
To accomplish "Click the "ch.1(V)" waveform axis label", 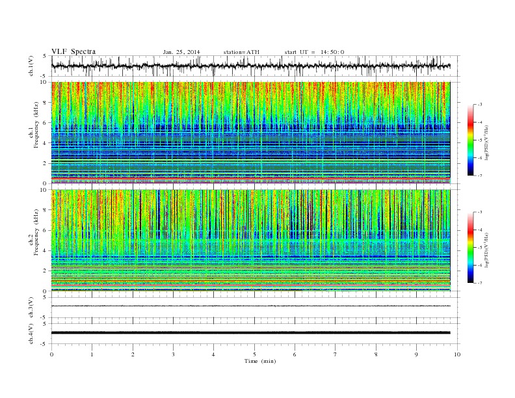I will click(x=31, y=66).
